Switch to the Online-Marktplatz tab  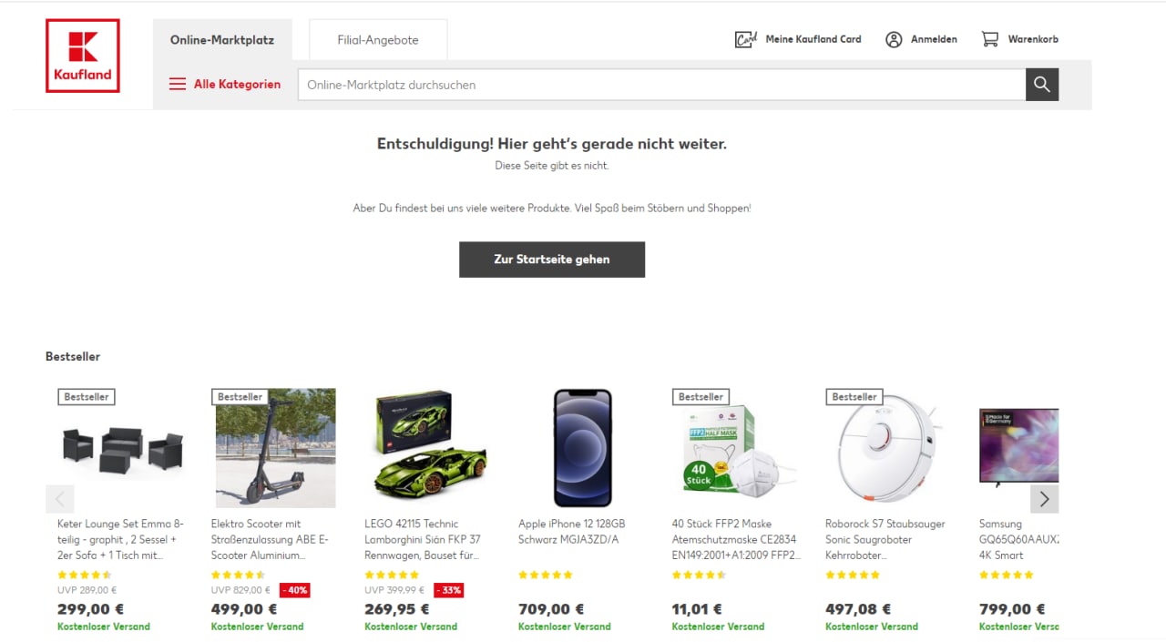click(222, 40)
